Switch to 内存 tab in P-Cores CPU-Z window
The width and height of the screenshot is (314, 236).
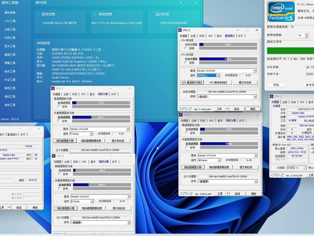point(74,94)
